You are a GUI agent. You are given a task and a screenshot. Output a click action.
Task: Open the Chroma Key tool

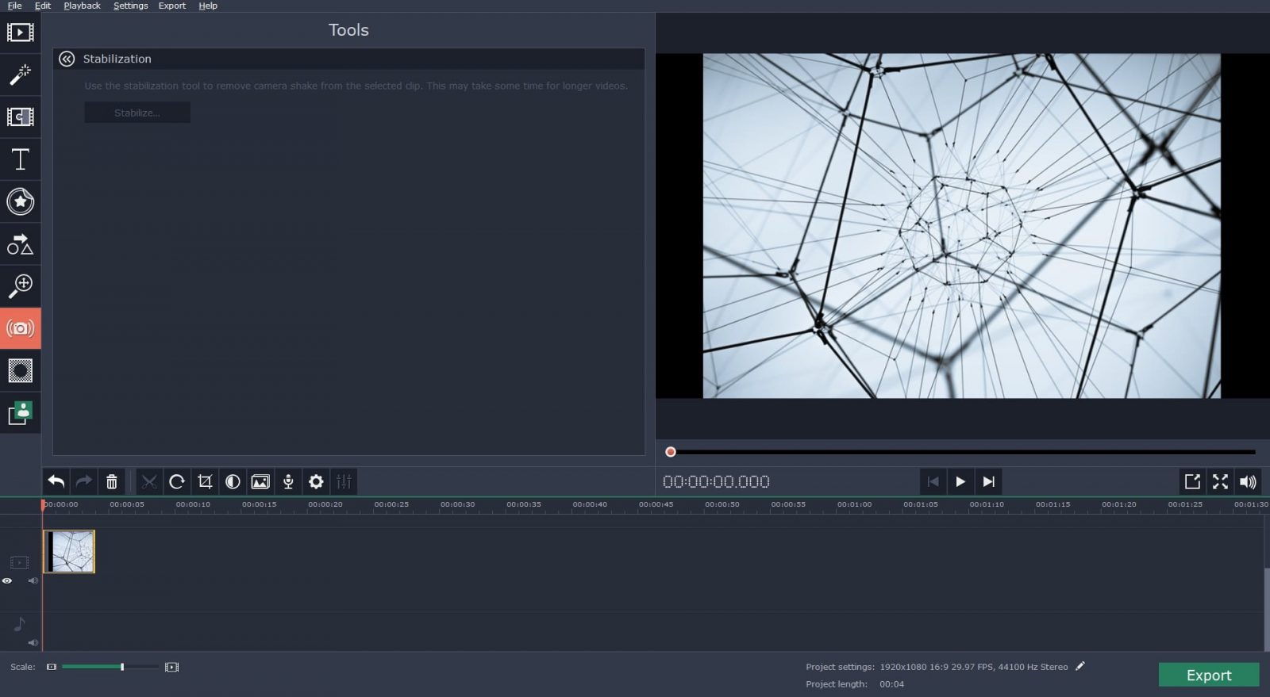20,413
